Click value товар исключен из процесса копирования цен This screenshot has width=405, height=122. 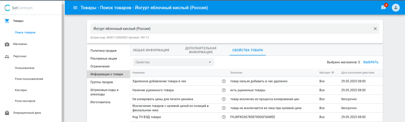265,99
